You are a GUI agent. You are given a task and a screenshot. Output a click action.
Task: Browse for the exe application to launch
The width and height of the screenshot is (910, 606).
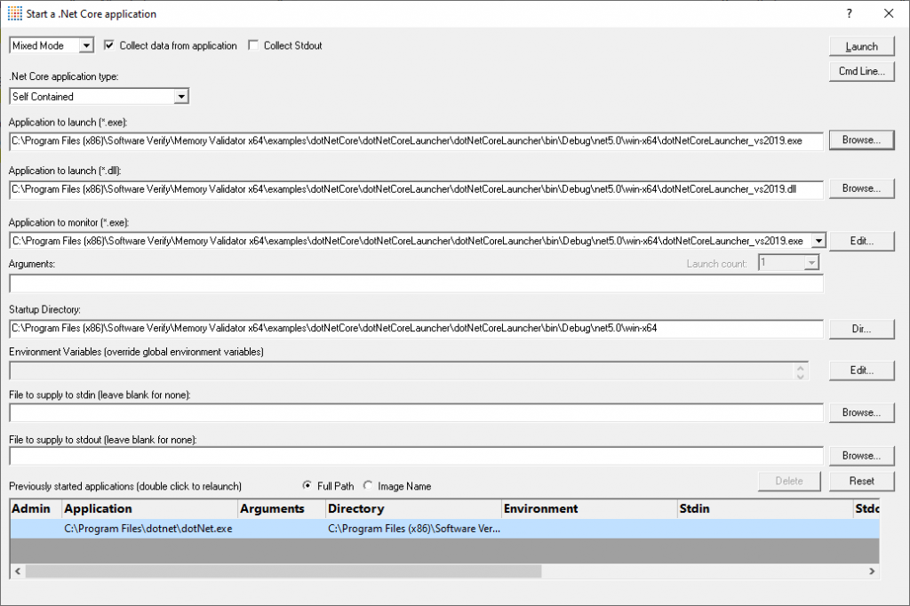point(861,140)
